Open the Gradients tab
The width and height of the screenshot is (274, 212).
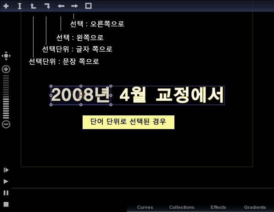click(255, 207)
